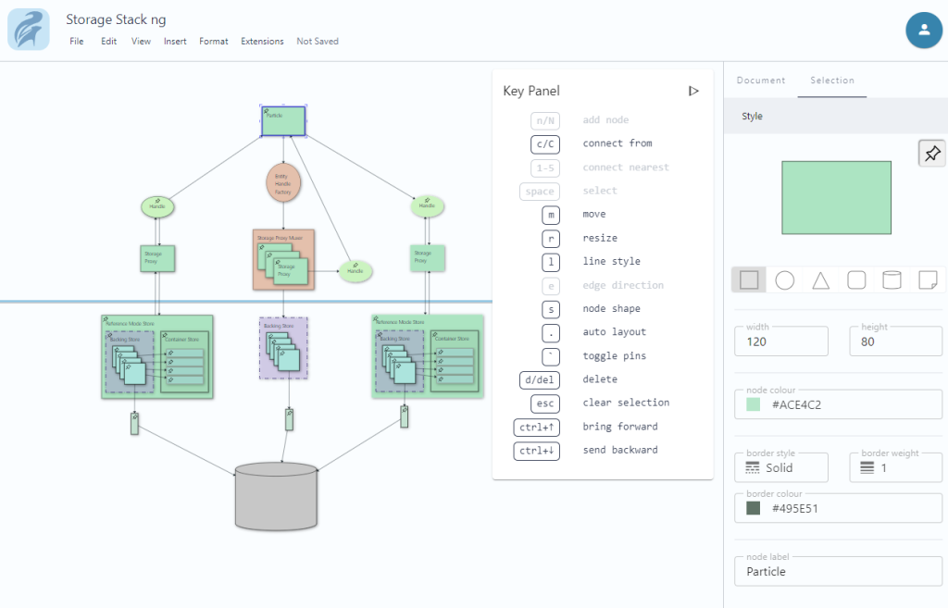Screen dimensions: 948x608
Task: Open the Format menu
Action: [x=214, y=41]
